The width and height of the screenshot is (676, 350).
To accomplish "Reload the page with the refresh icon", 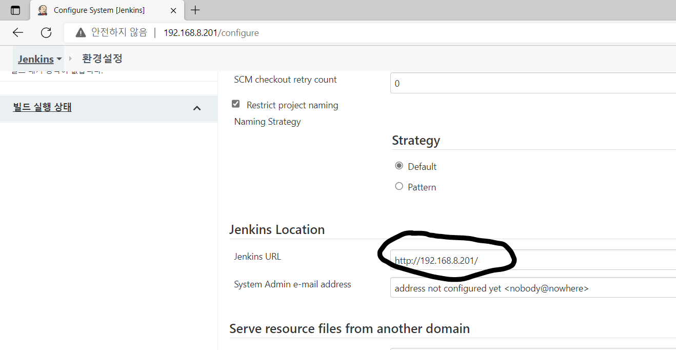I will pyautogui.click(x=46, y=33).
